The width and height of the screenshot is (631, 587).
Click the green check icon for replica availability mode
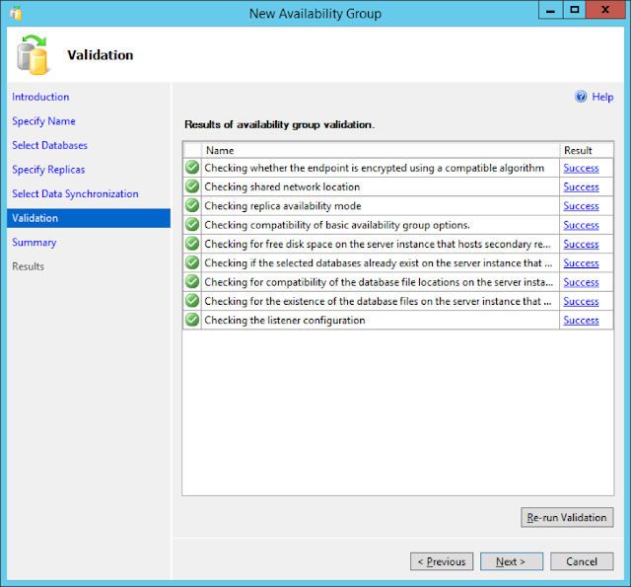coord(192,205)
